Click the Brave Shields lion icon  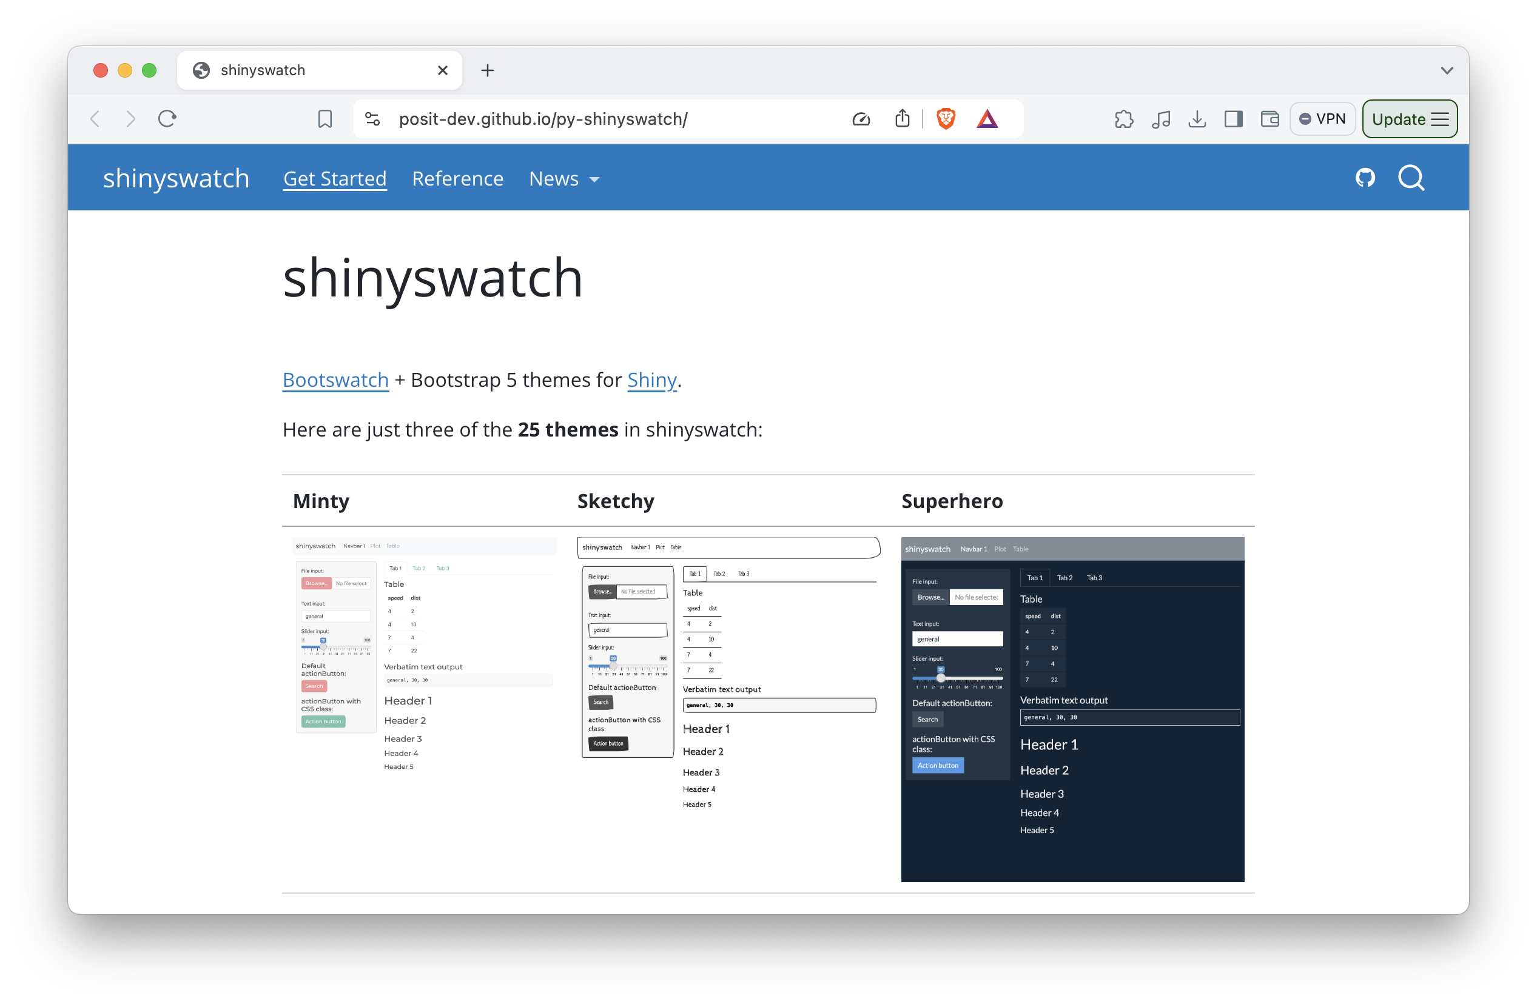946,119
